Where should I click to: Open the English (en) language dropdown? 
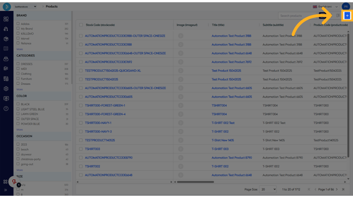pyautogui.click(x=325, y=7)
